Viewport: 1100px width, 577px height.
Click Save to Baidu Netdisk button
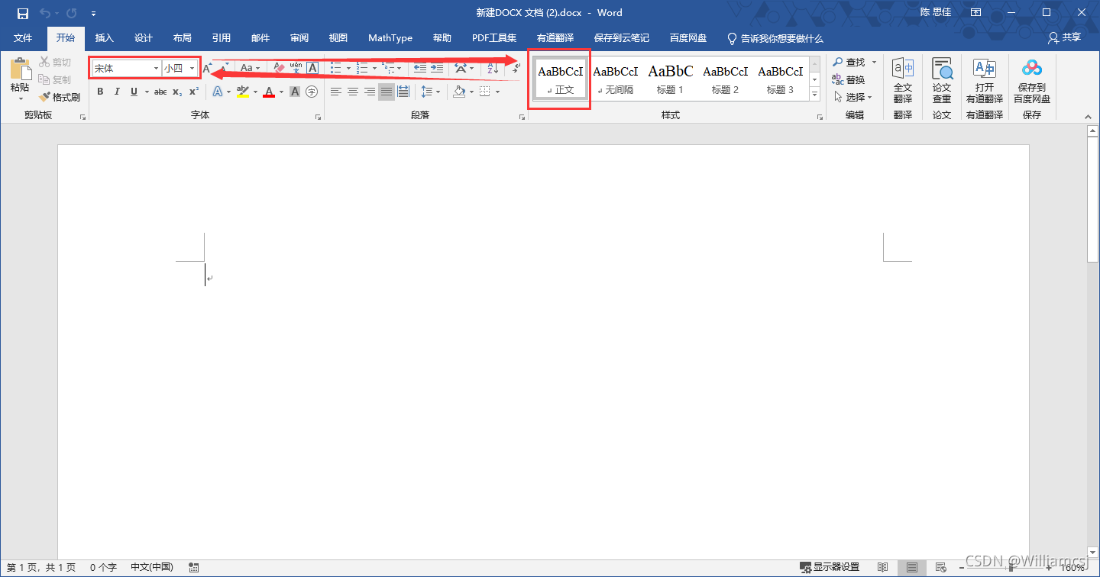tap(1032, 80)
